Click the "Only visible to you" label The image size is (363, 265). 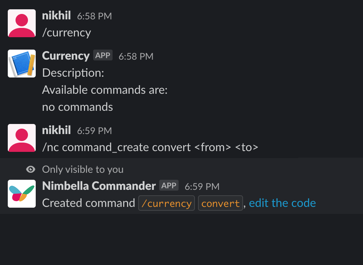point(83,169)
